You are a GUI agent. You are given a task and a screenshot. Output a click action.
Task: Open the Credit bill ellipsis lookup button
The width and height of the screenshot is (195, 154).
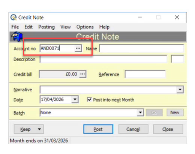coord(82,74)
